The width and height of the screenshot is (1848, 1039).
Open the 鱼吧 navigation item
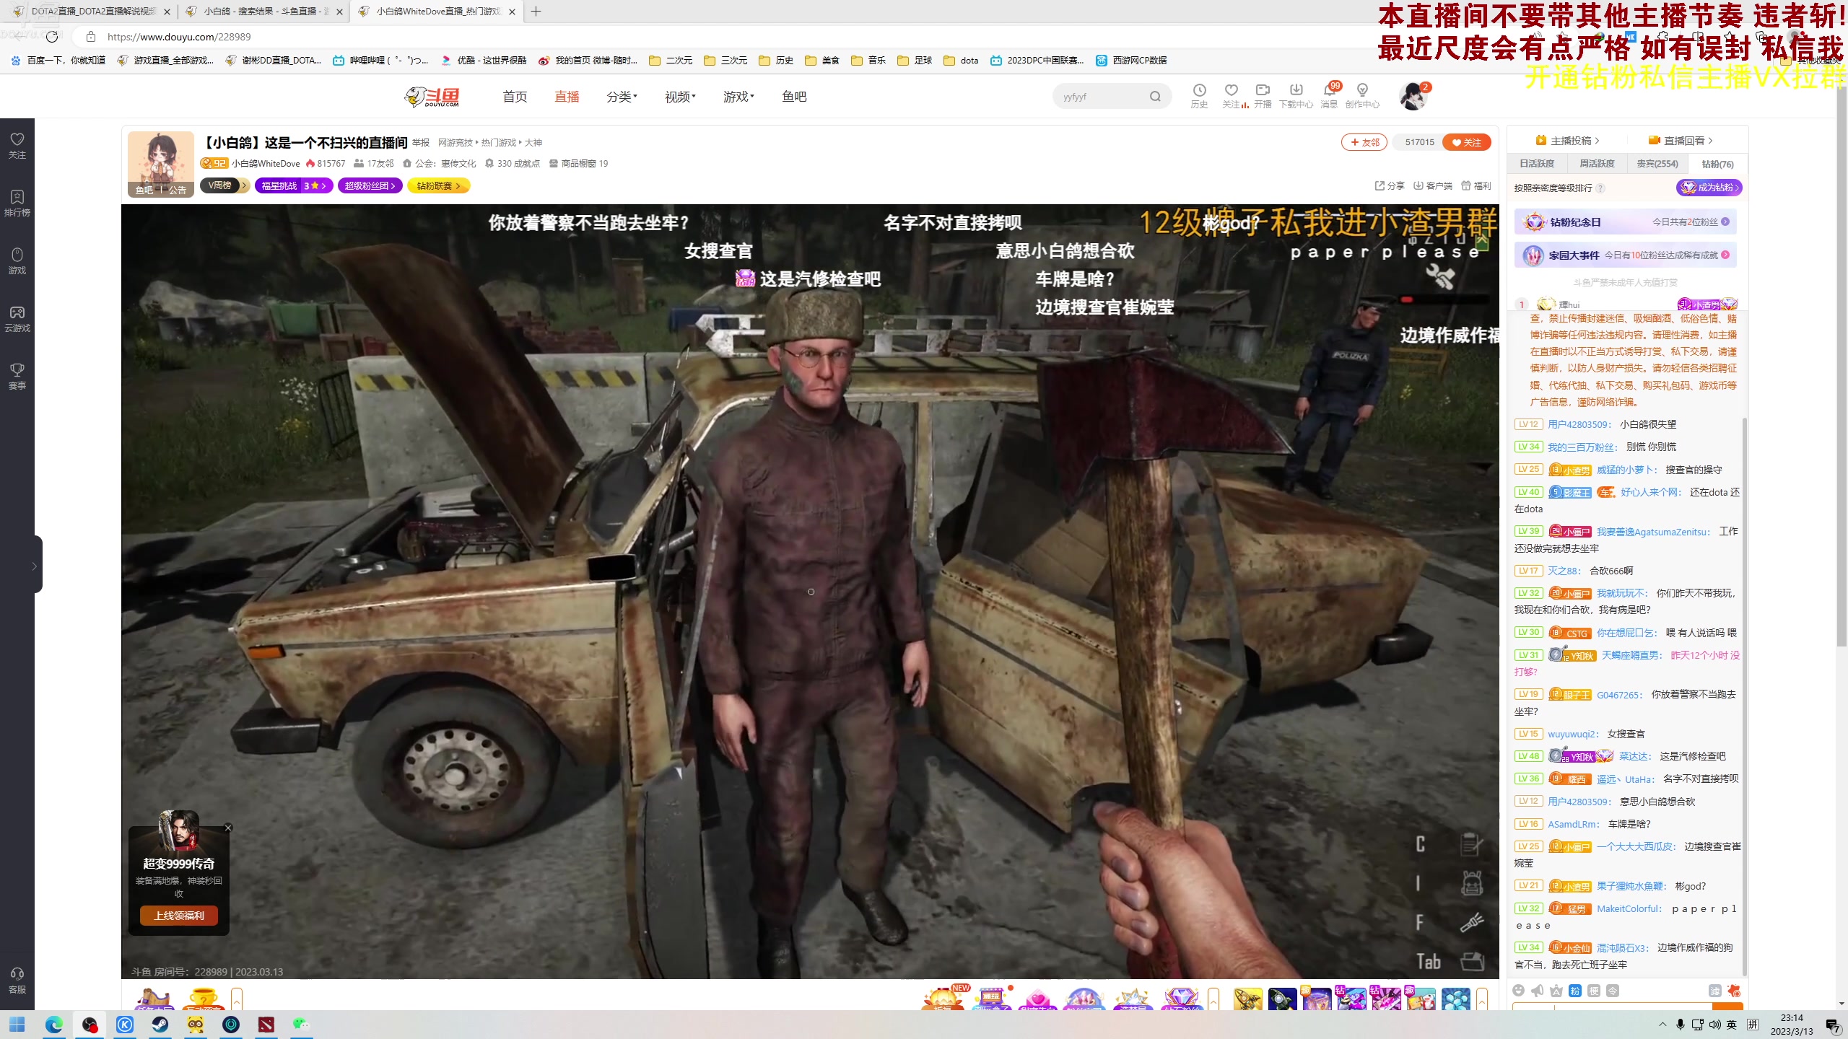[794, 97]
